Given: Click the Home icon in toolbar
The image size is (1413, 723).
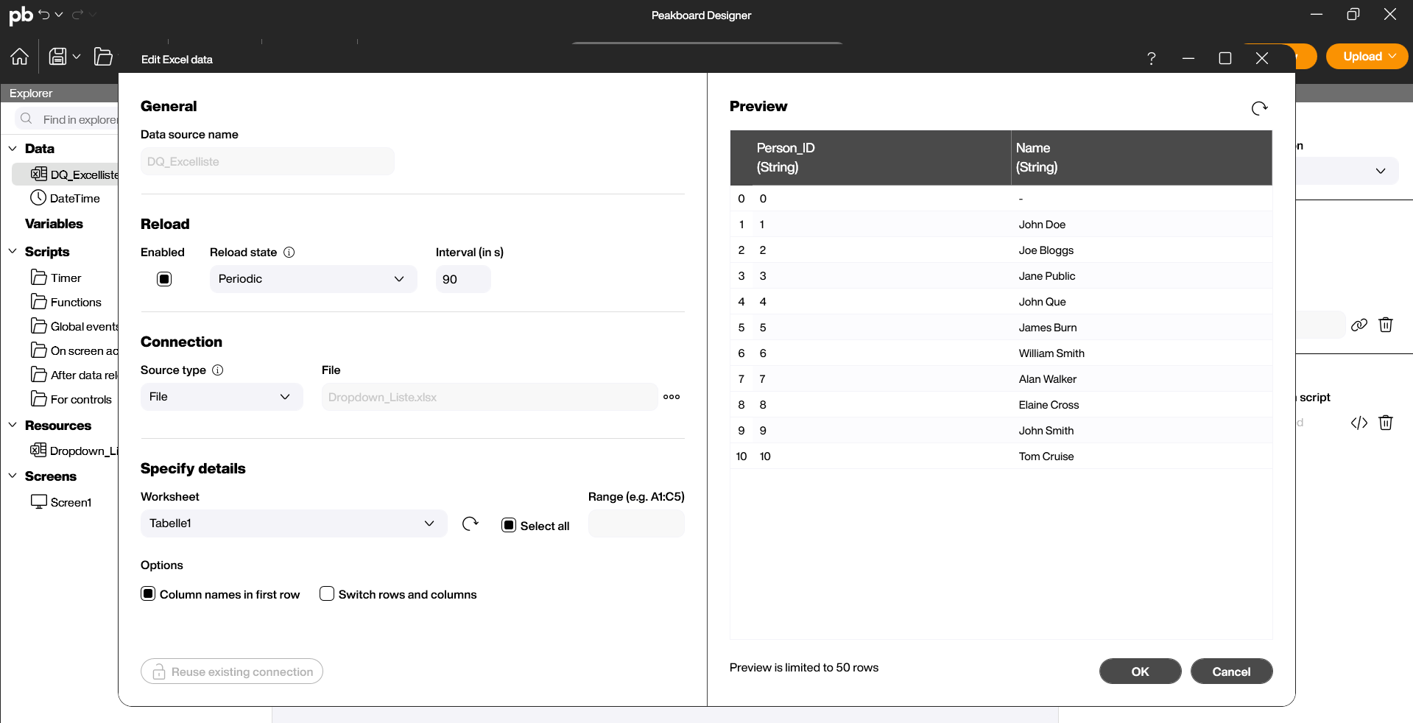Looking at the screenshot, I should point(20,57).
